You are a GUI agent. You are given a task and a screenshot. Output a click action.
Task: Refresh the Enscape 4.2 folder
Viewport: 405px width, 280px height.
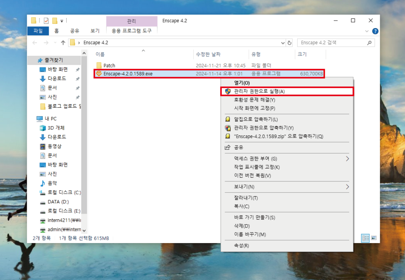click(290, 43)
